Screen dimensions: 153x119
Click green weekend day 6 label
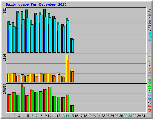click(32, 116)
